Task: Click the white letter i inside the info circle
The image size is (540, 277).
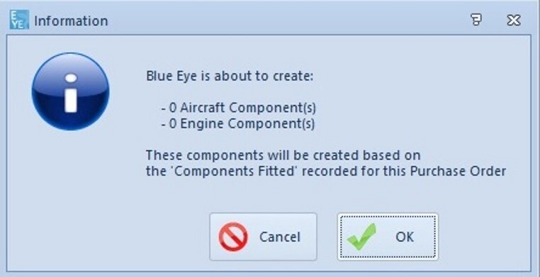Action: (71, 93)
